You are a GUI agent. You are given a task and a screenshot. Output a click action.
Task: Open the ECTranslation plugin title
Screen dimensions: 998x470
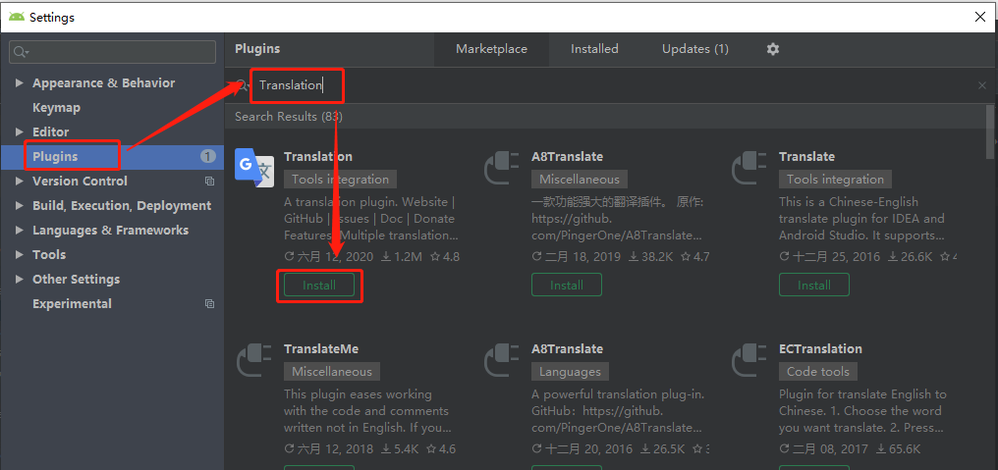820,349
